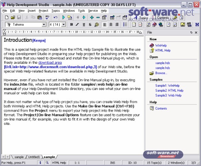Open the font size dropdown showing 4 (14)
This screenshot has width=201, height=166.
coord(64,24)
